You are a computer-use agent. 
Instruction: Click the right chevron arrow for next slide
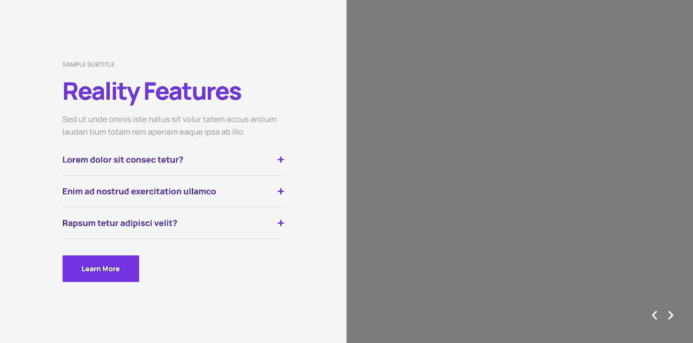671,315
